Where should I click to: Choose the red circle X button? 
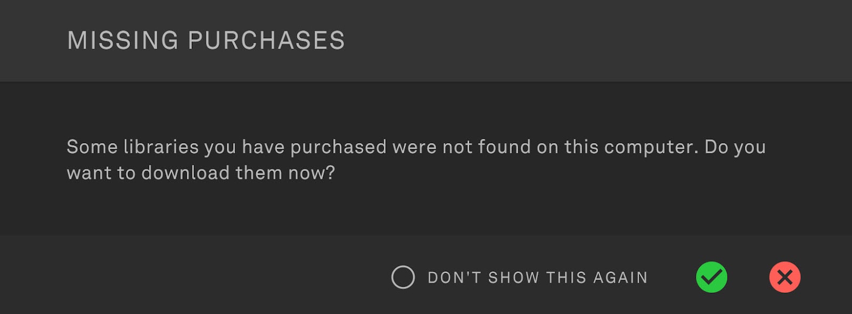click(x=785, y=277)
